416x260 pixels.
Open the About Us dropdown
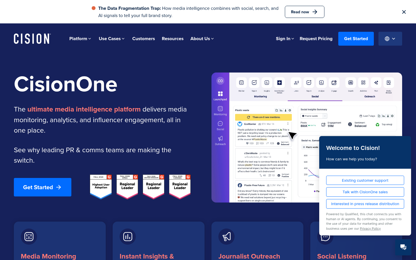coord(202,39)
